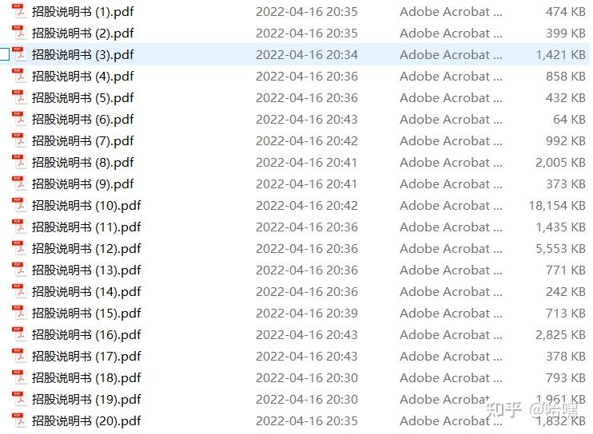Click the PDF icon of 招股说明书 (2).pdf
Viewport: 593px width, 434px height.
19,33
